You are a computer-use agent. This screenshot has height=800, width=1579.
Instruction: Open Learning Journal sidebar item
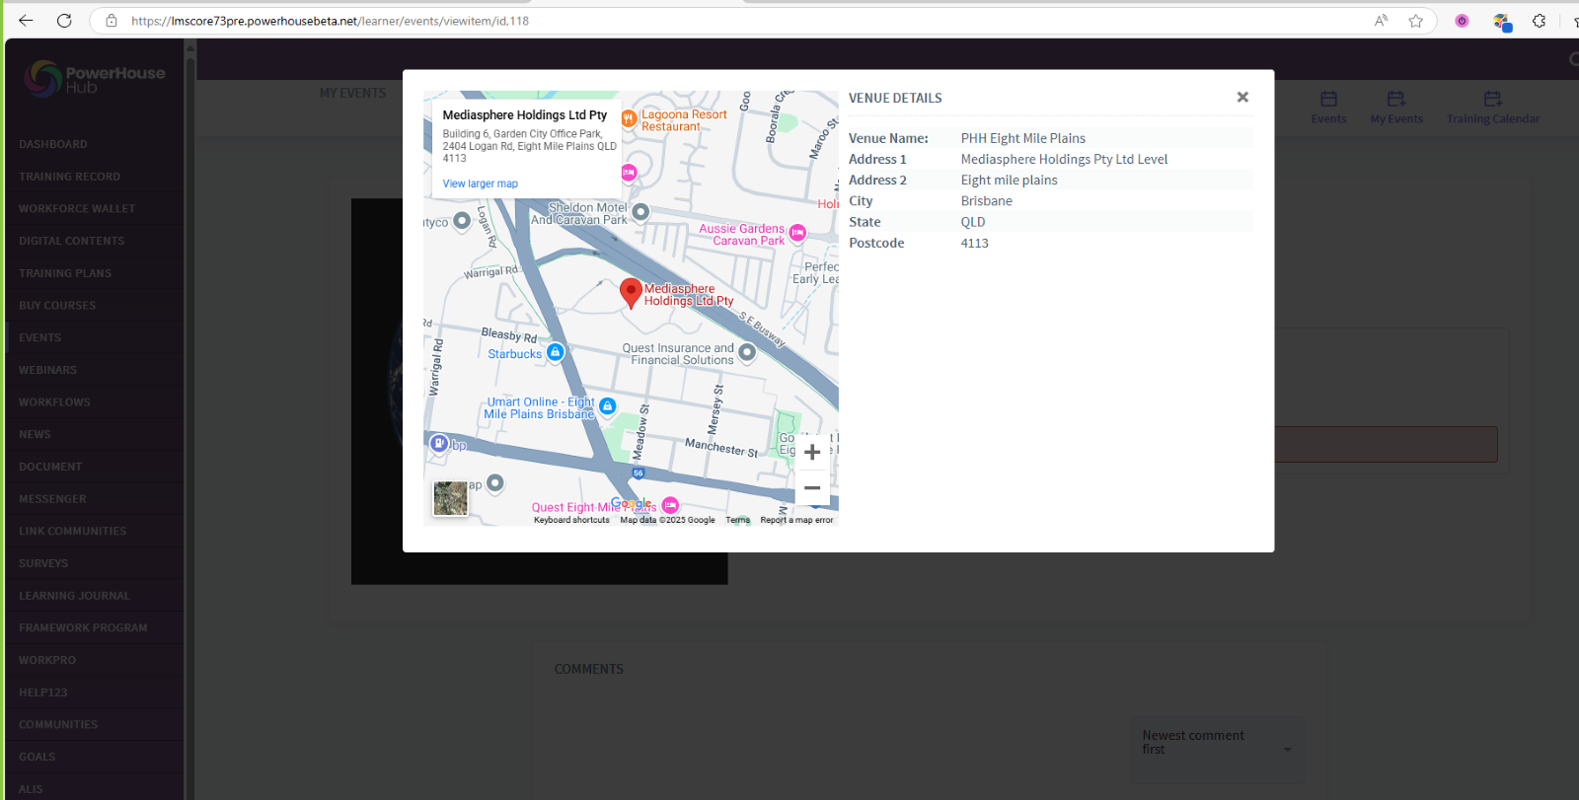click(x=74, y=596)
